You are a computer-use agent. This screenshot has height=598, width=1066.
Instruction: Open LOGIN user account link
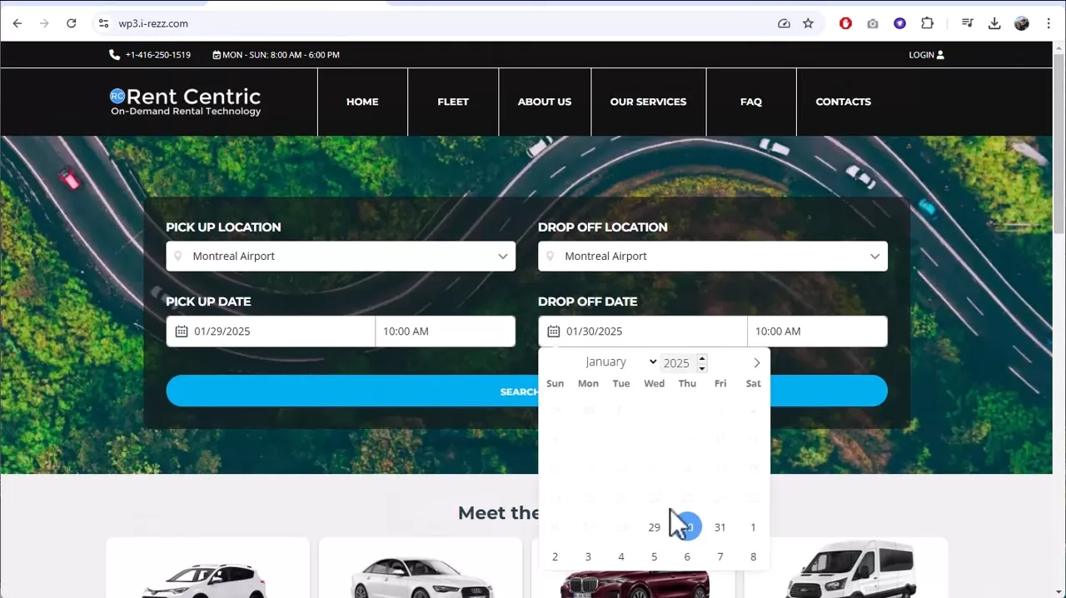[926, 55]
